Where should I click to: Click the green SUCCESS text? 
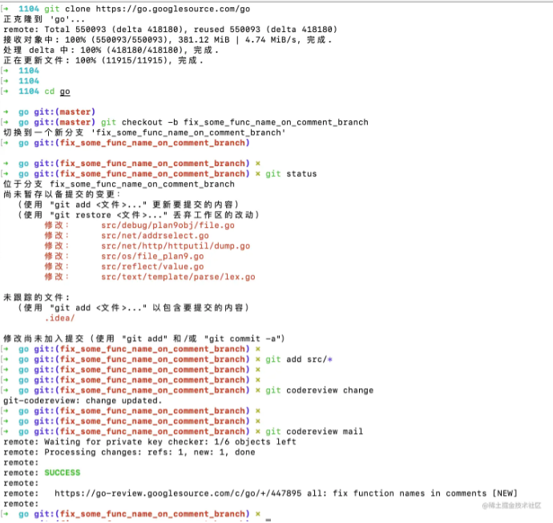coord(63,472)
